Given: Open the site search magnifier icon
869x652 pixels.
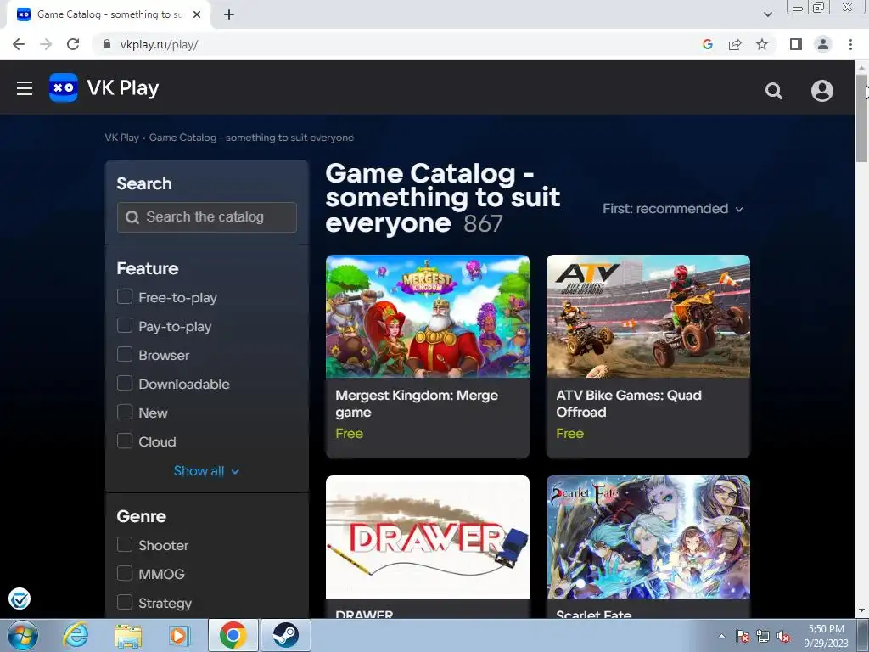Looking at the screenshot, I should point(774,90).
